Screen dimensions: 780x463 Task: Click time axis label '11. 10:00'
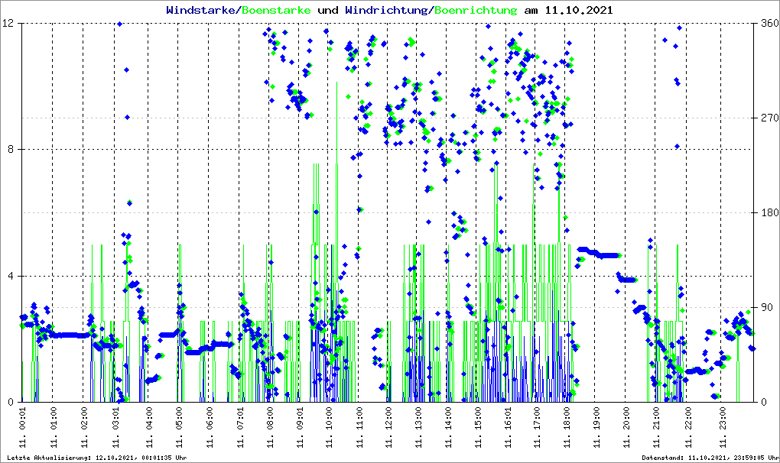[x=328, y=427]
